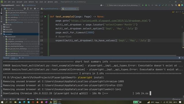The image size is (184, 104).
Task: Open the Python Console tool window
Action: click(56, 99)
